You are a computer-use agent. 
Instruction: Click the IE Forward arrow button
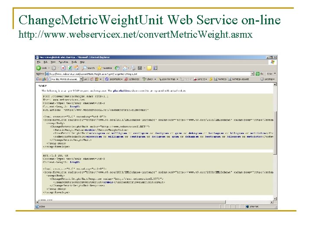tap(54, 68)
